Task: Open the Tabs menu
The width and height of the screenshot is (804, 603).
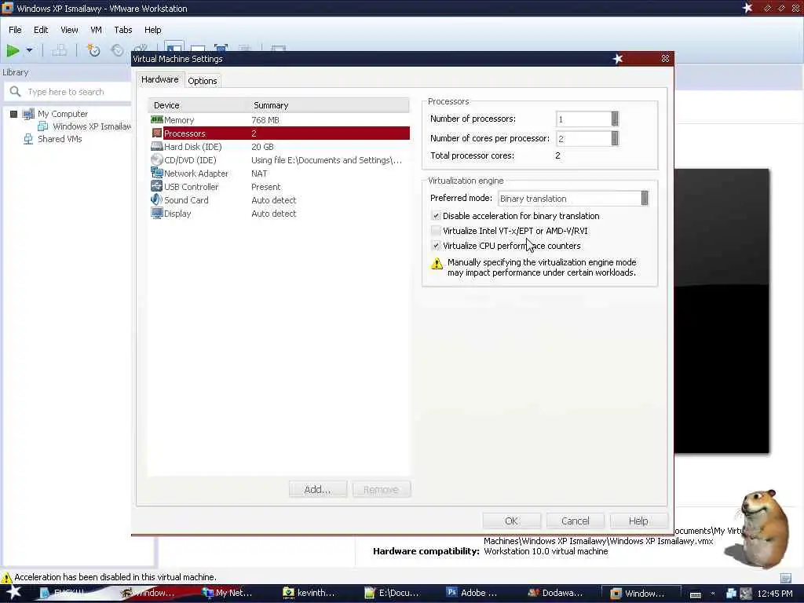Action: coord(123,30)
